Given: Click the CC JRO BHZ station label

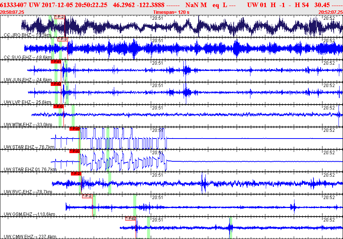Looking at the screenshot, I should (x=28, y=35).
